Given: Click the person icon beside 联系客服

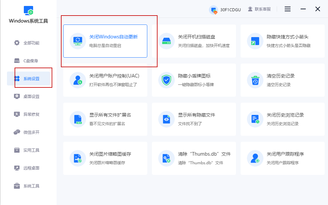Looking at the screenshot, I should [x=250, y=9].
